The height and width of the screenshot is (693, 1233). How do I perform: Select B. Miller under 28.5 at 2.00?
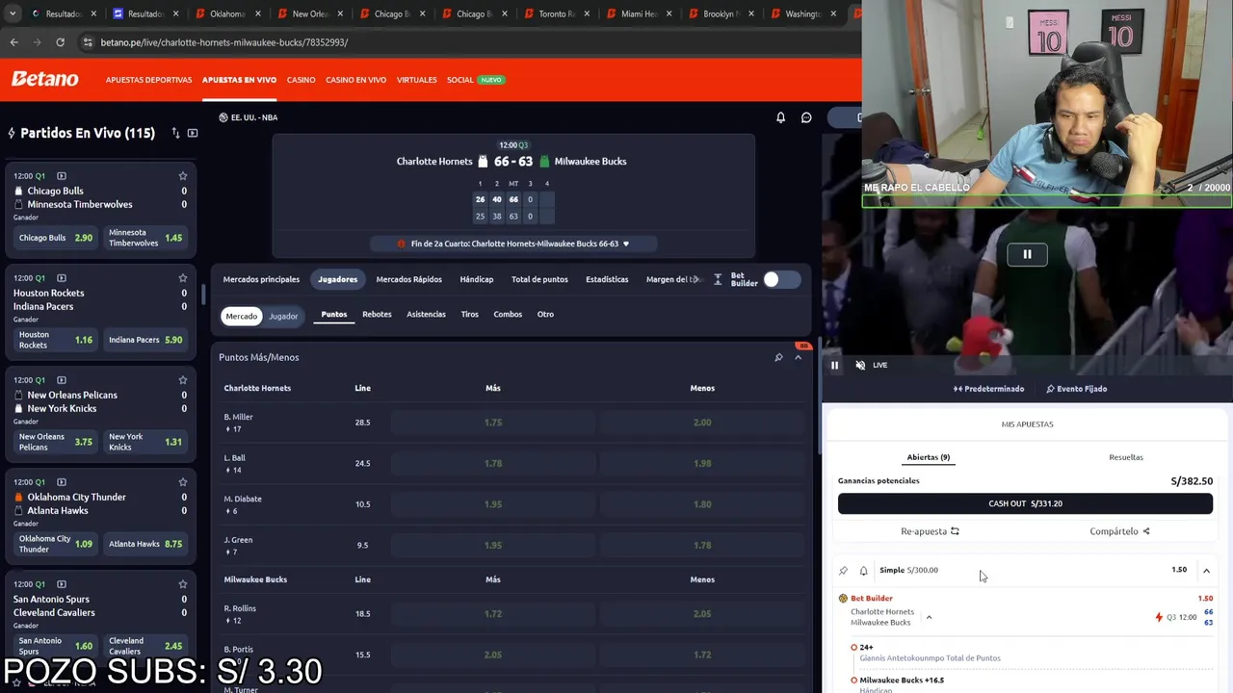pos(702,423)
